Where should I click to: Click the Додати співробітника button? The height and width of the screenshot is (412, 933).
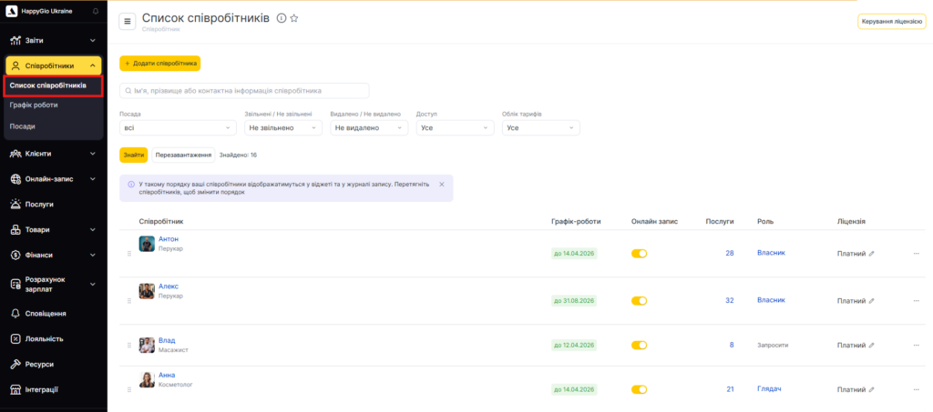[159, 64]
